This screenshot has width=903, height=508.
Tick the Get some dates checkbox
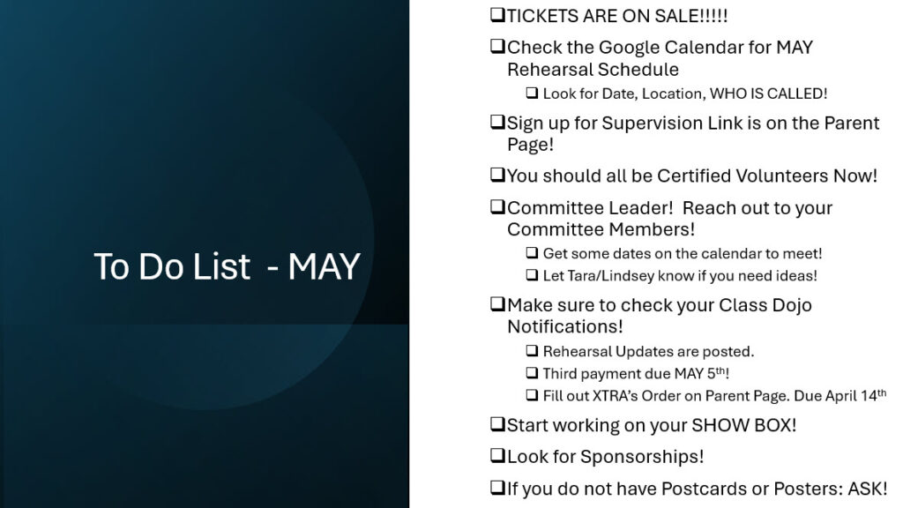point(532,253)
